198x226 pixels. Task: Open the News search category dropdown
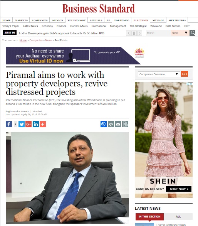(x=180, y=33)
